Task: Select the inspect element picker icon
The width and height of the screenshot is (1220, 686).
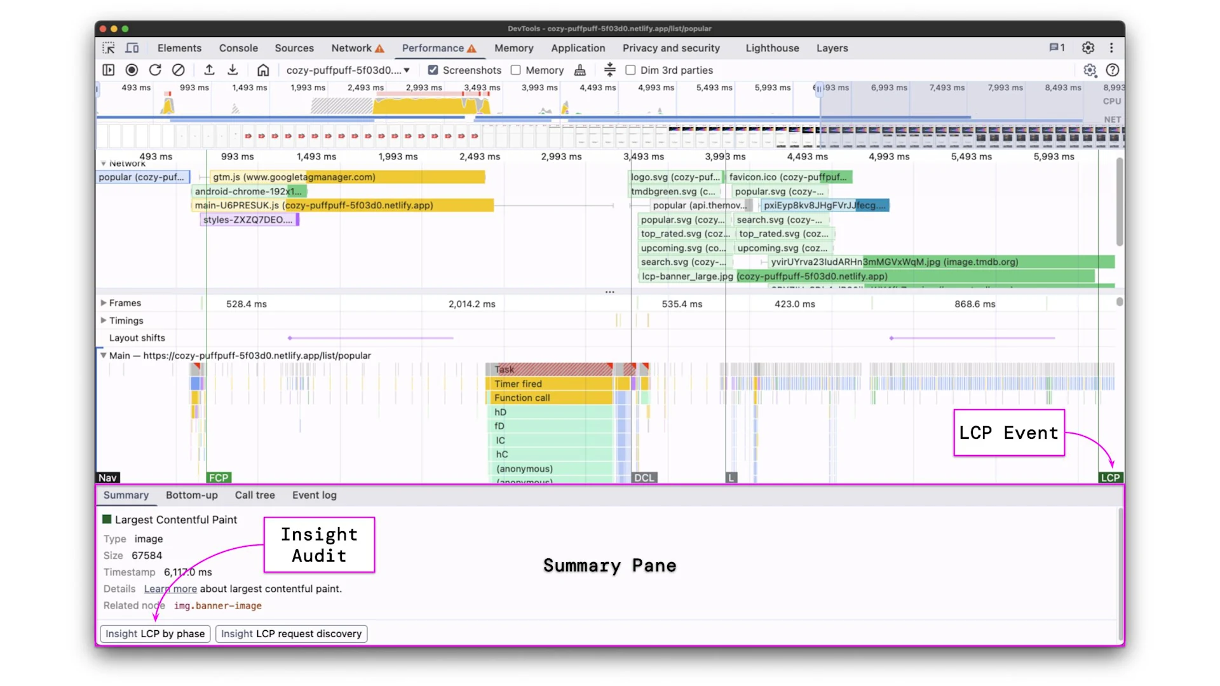Action: point(109,48)
